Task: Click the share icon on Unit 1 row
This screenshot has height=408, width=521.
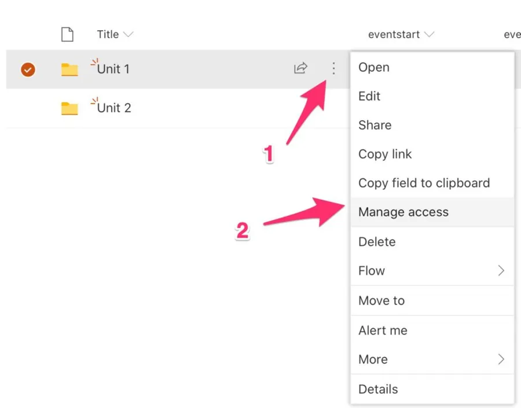Action: 300,69
